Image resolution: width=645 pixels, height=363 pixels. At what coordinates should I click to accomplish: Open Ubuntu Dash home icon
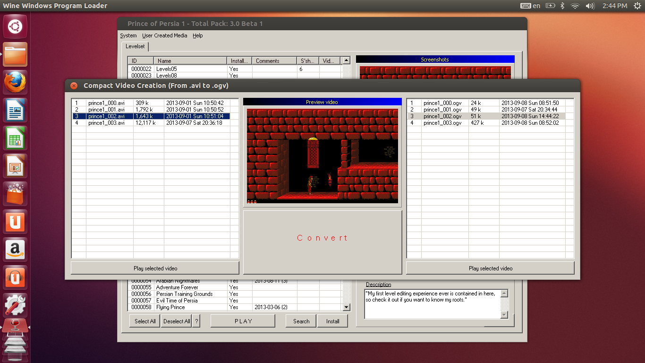15,26
